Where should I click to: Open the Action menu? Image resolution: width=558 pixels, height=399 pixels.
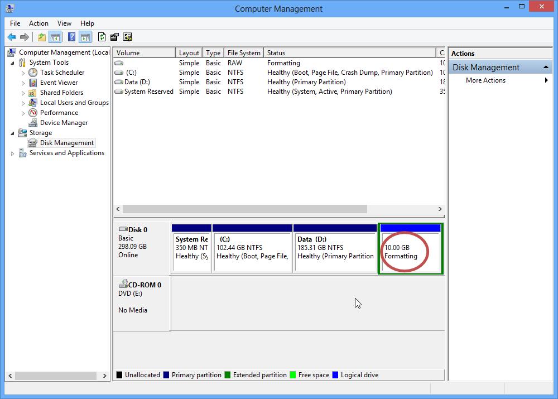[x=39, y=23]
